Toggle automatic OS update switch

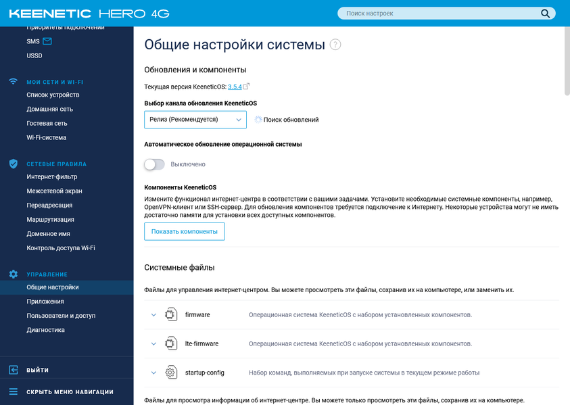pyautogui.click(x=154, y=164)
